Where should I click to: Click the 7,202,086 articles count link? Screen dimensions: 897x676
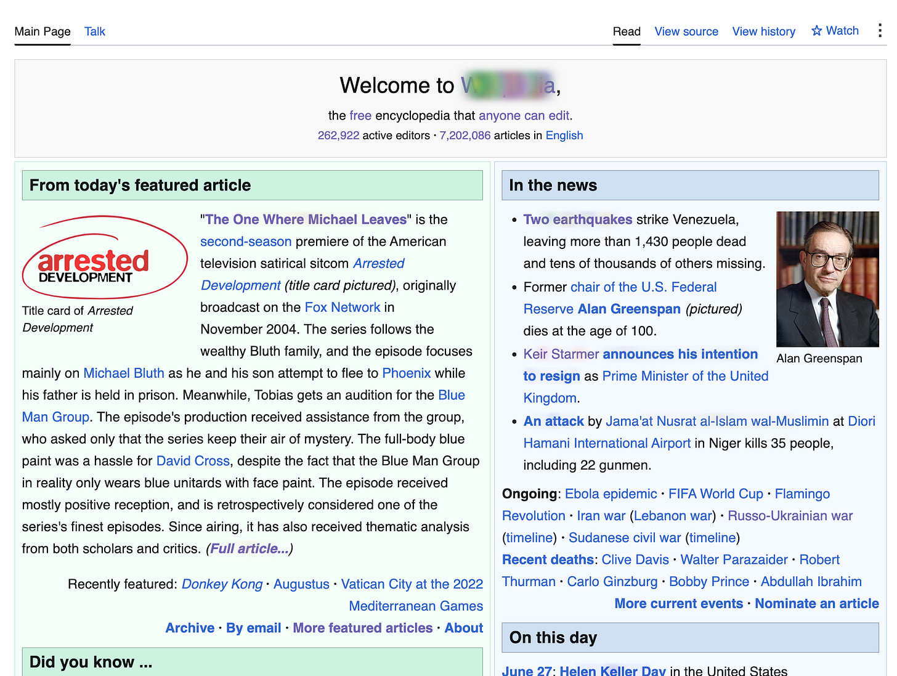(465, 136)
